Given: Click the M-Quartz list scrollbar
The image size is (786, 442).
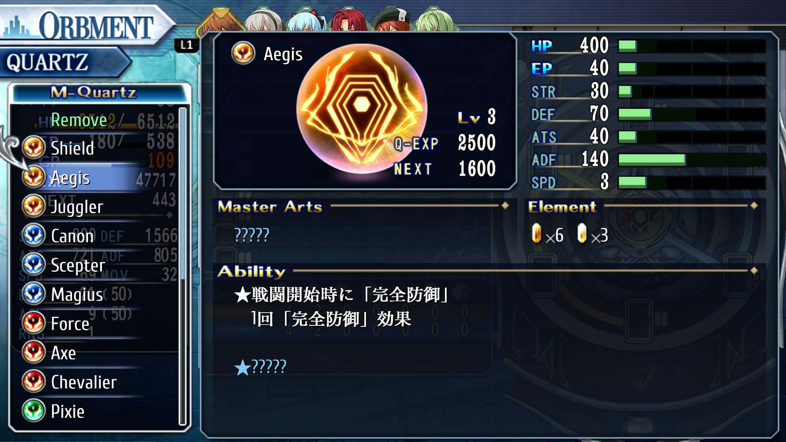Looking at the screenshot, I should [x=183, y=266].
